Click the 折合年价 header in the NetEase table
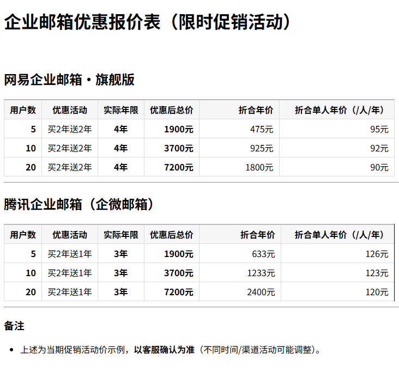The height and width of the screenshot is (378, 399). pos(256,110)
